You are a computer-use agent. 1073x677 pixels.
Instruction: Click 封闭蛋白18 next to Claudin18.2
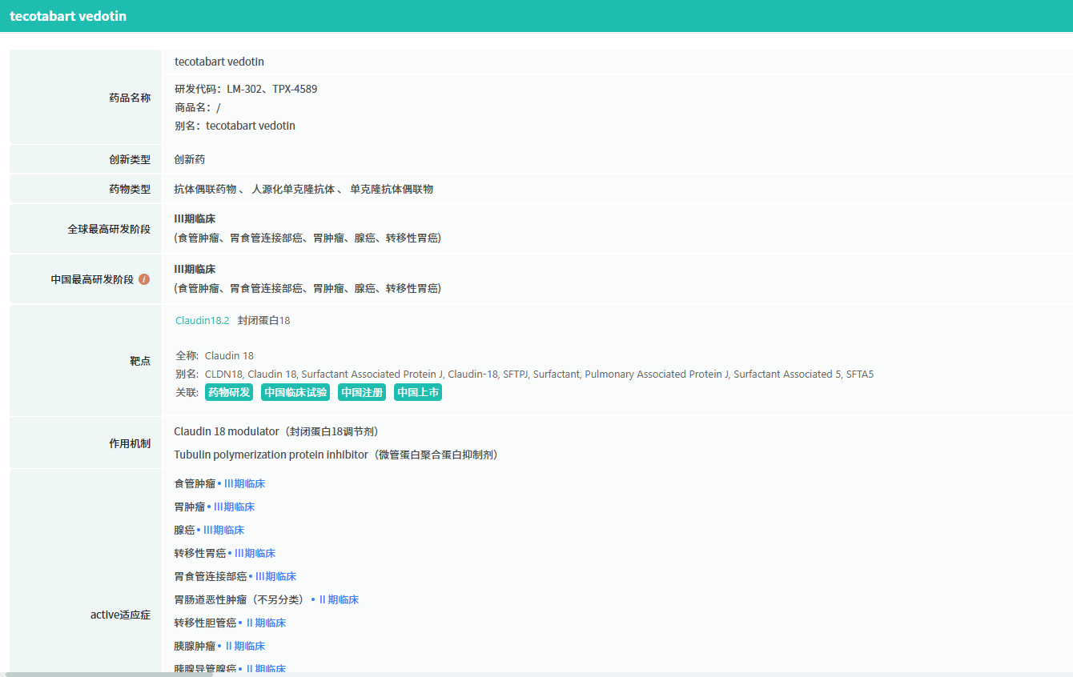[x=264, y=321]
